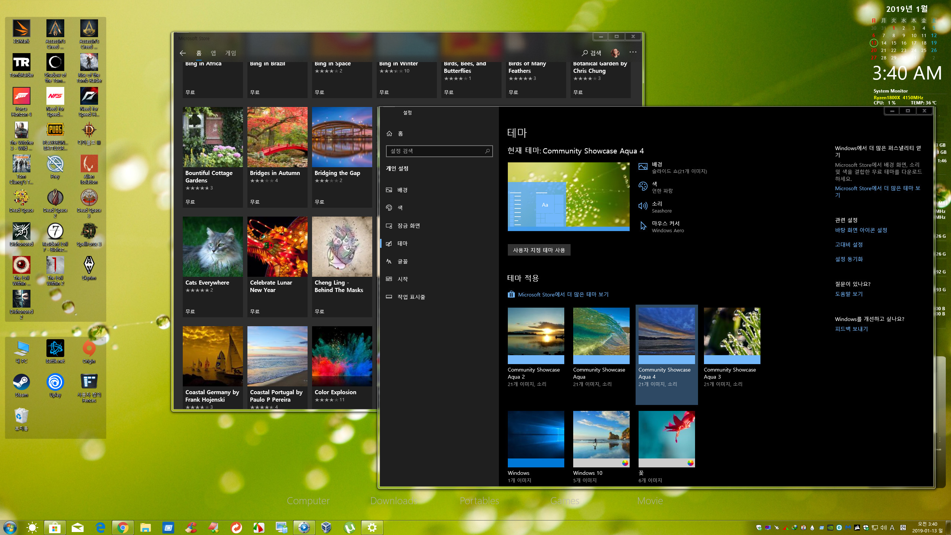Image resolution: width=951 pixels, height=535 pixels.
Task: Click the taskbar clock showing 오전 3:40
Action: point(927,527)
